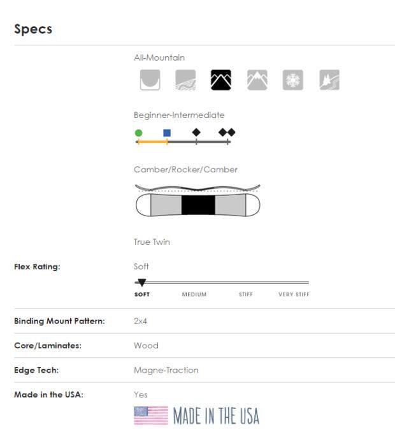Screen dimensions: 395x437
Task: Click the MEDIUM flex rating label
Action: [194, 295]
